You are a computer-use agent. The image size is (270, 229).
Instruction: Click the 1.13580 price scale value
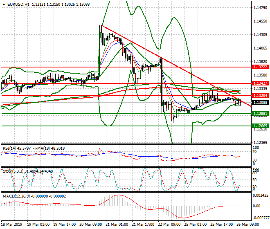(260, 75)
